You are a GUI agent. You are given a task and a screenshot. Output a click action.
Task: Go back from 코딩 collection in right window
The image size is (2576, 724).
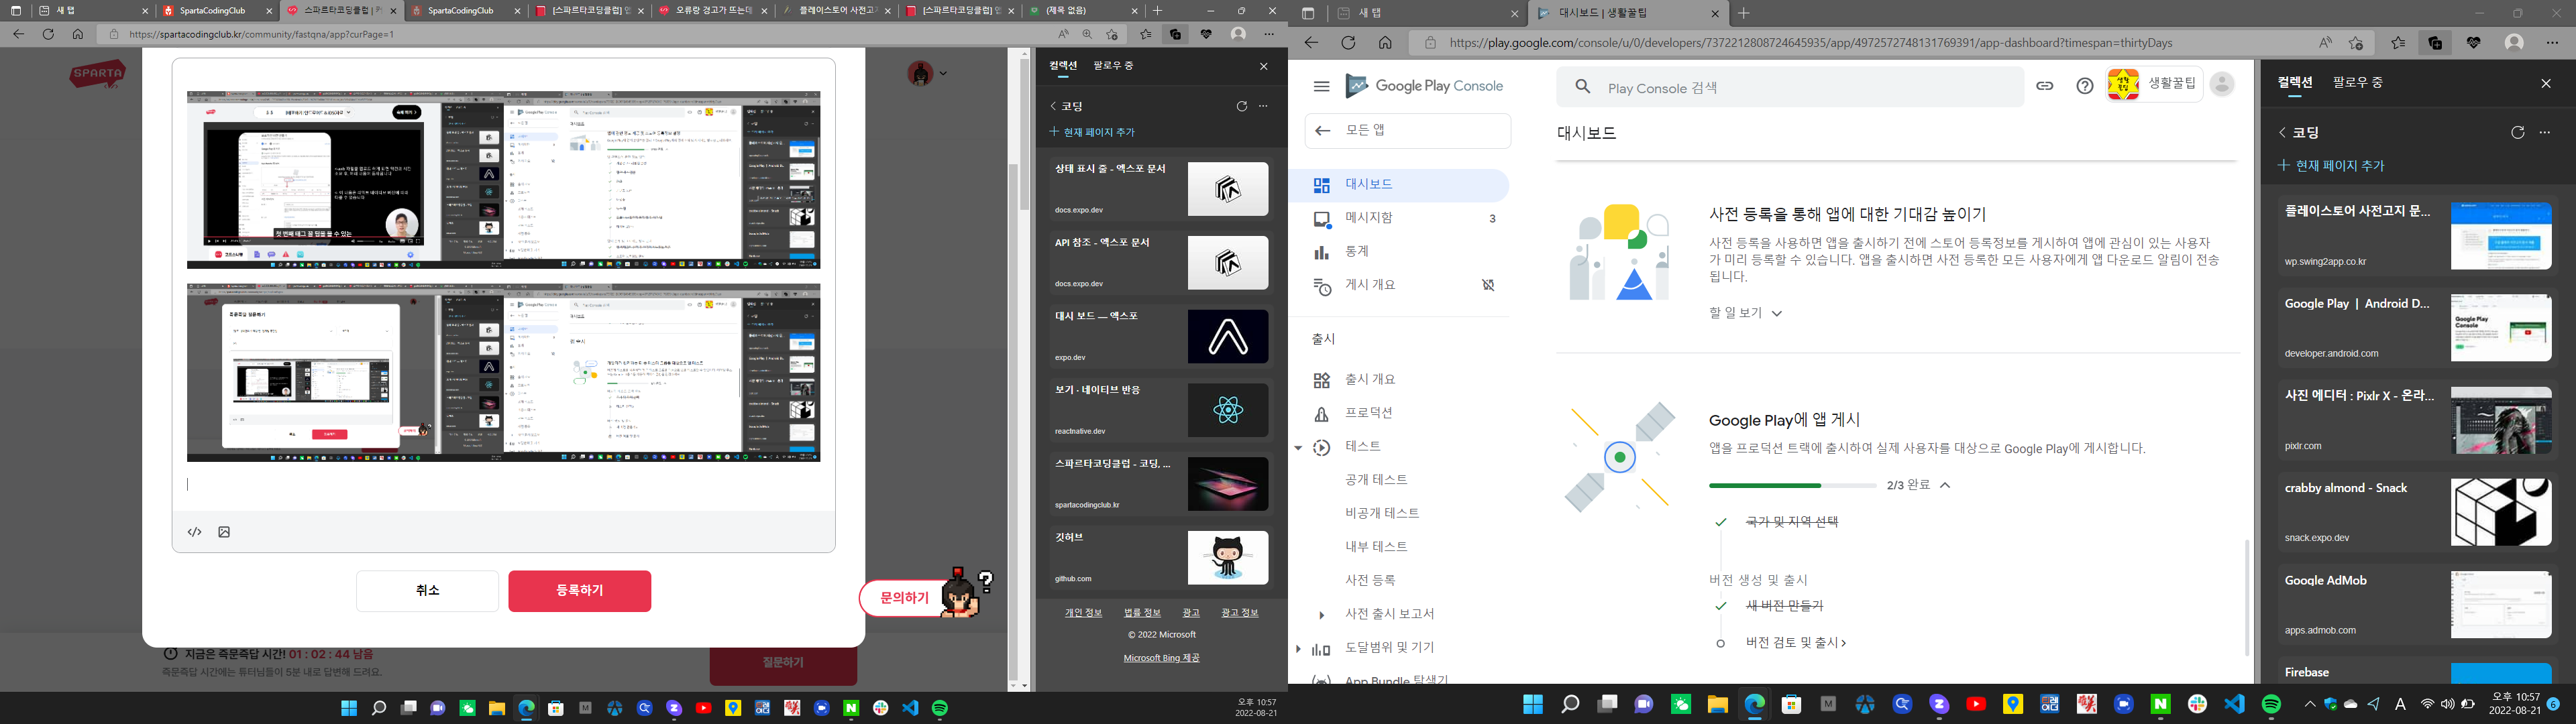tap(2283, 132)
